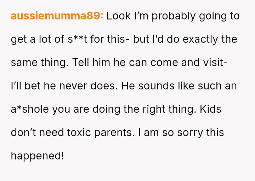Click the word "exactly" in the second line
255x181 pixels.
coord(200,40)
